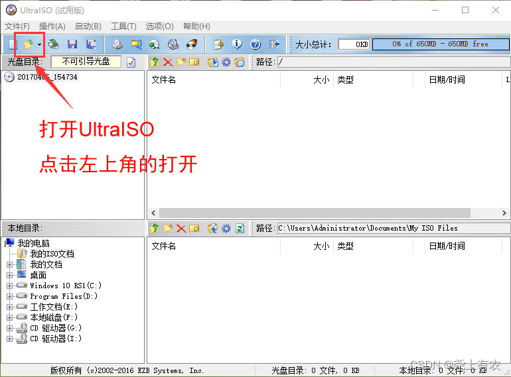This screenshot has width=511, height=377.
Task: Click the boot check icon beside 不可引导光盘
Action: tap(131, 62)
